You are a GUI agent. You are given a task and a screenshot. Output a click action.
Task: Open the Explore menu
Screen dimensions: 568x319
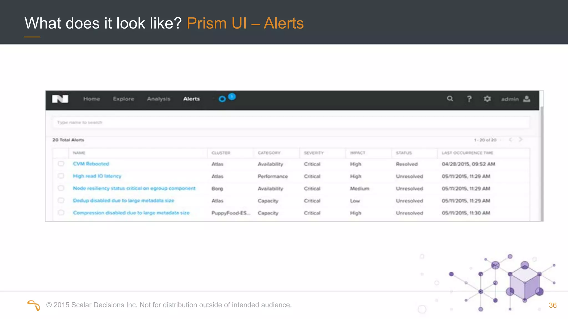point(123,99)
